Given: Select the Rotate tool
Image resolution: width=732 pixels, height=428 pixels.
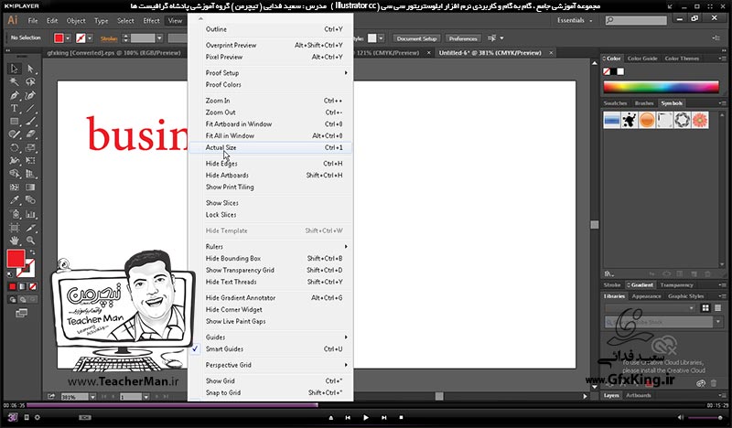Looking at the screenshot, I should pos(14,147).
